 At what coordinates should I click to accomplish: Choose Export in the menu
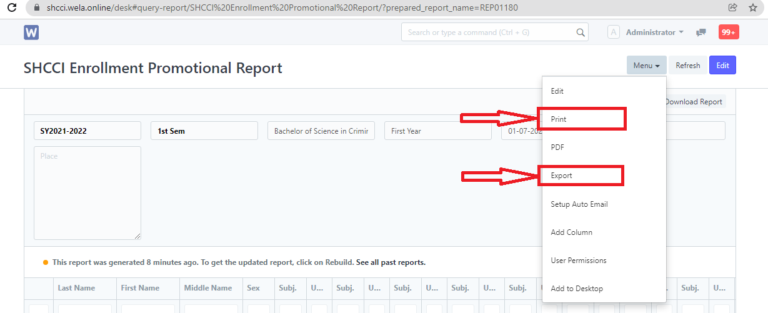coord(561,176)
